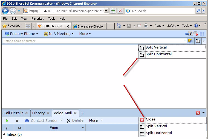Click into the Live Search box
This screenshot has height=139, width=208.
click(x=160, y=11)
